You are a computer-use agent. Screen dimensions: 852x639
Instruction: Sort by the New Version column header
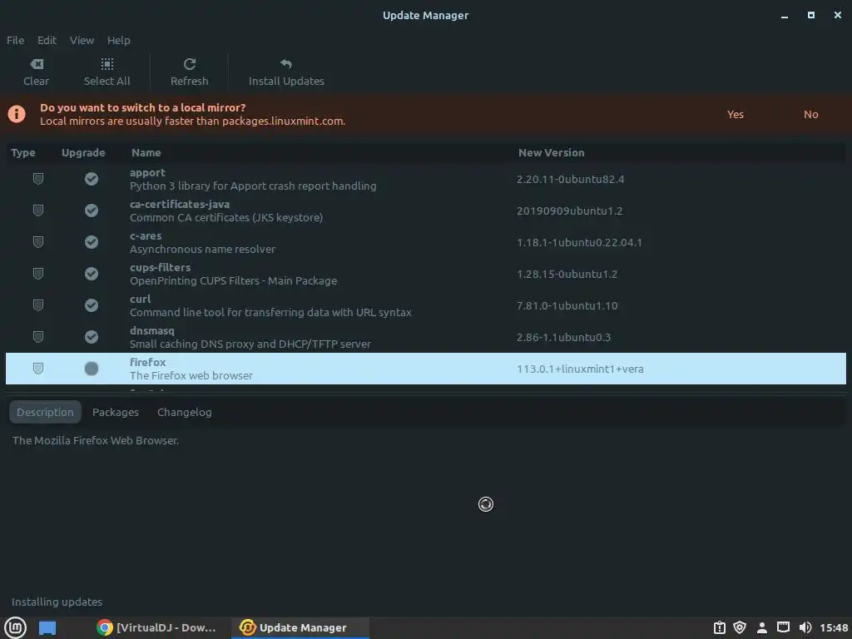click(x=551, y=153)
